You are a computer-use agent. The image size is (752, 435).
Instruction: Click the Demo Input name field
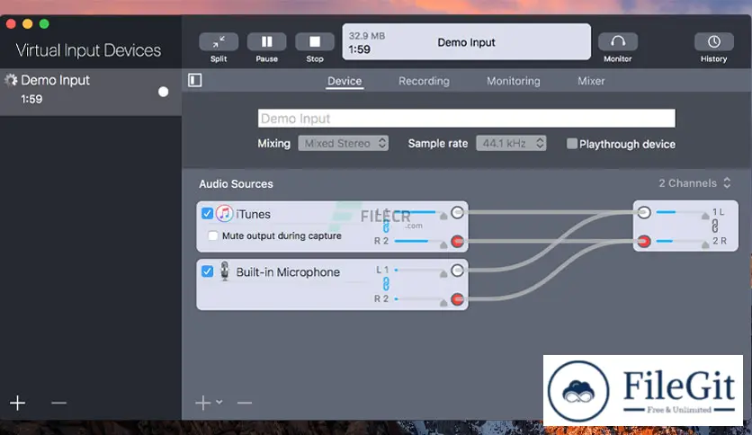(466, 119)
